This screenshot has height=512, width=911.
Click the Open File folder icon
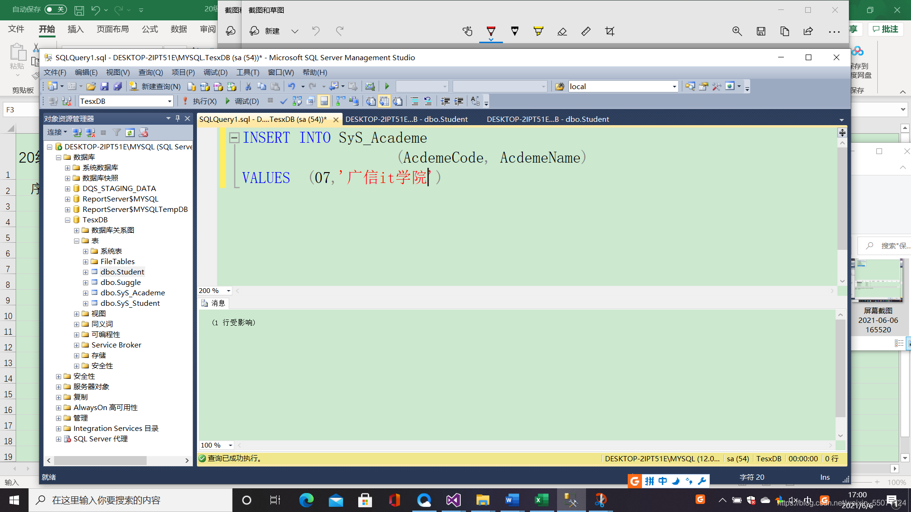click(x=91, y=86)
